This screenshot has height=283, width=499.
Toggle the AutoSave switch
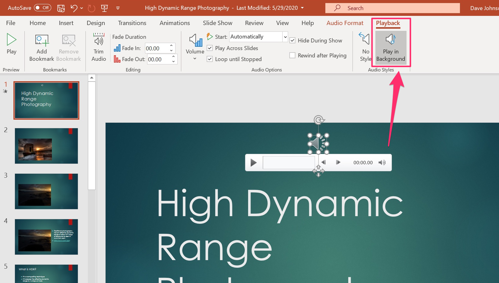[x=42, y=8]
